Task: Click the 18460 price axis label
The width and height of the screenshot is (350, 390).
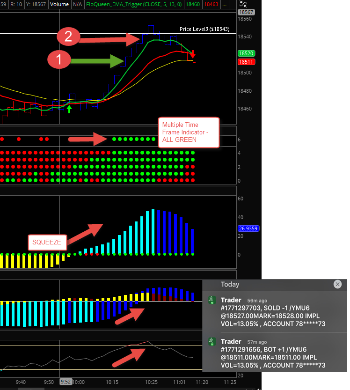Action: click(x=245, y=109)
